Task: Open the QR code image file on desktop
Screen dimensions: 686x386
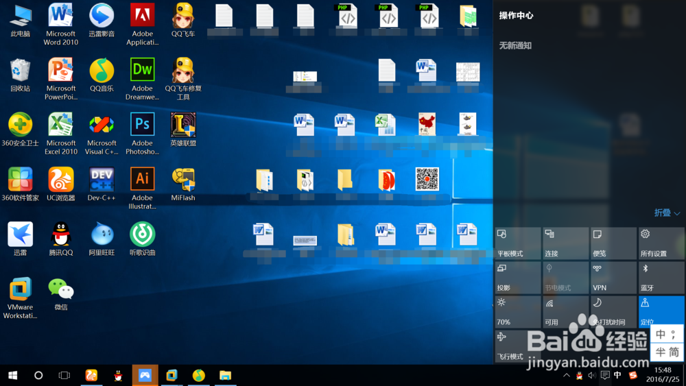Action: [x=427, y=179]
